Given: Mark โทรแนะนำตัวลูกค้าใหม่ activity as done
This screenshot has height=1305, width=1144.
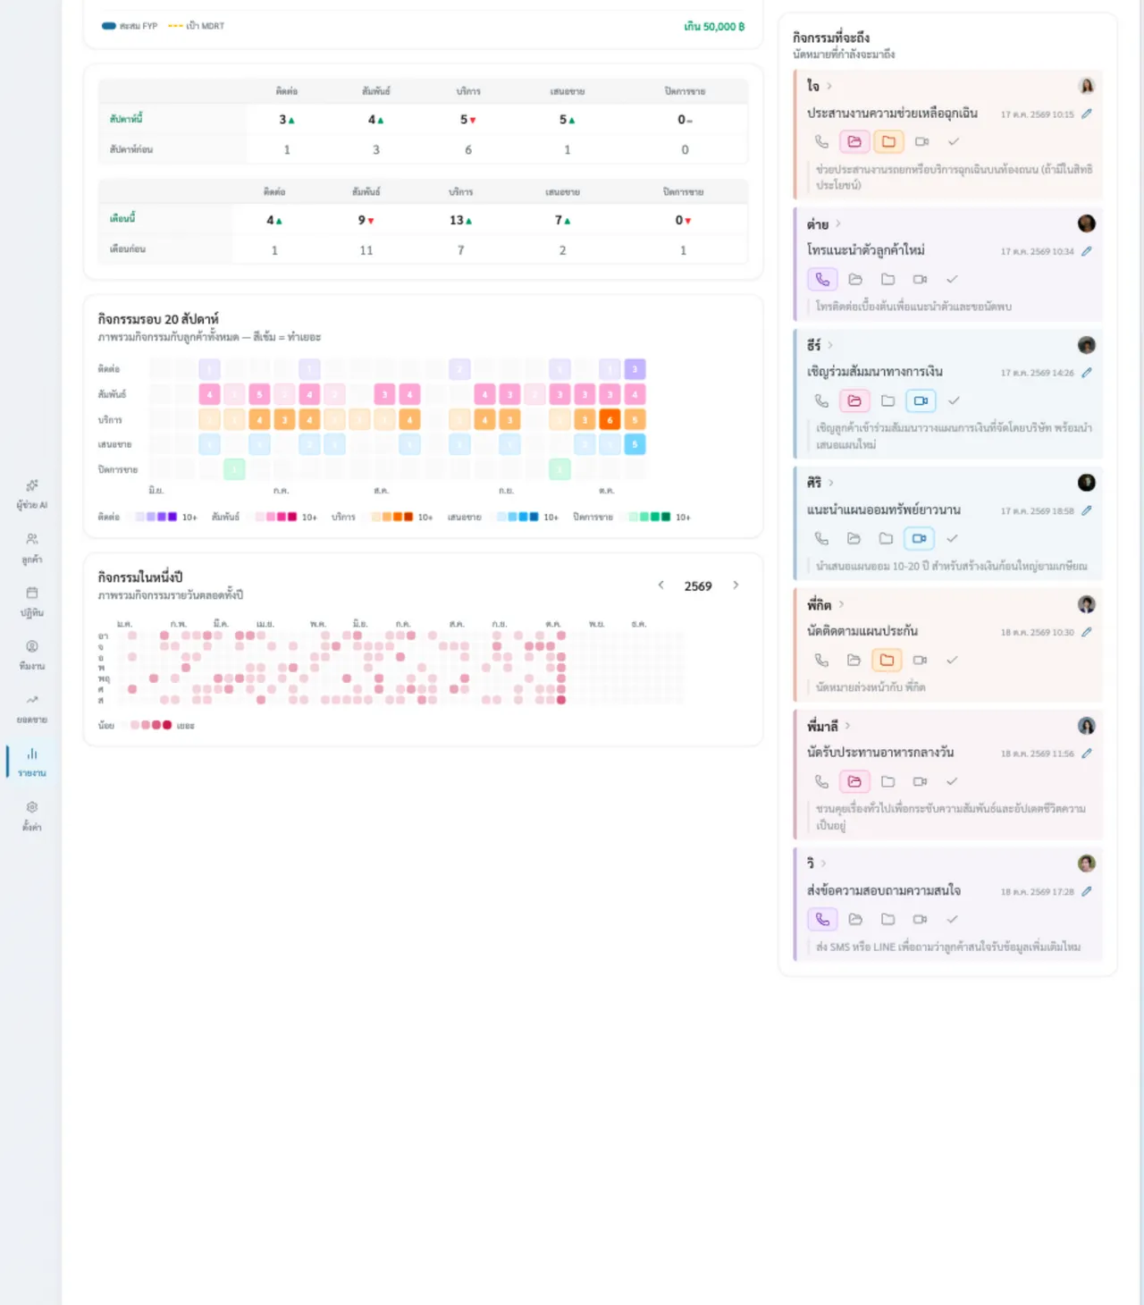Looking at the screenshot, I should click(x=953, y=280).
